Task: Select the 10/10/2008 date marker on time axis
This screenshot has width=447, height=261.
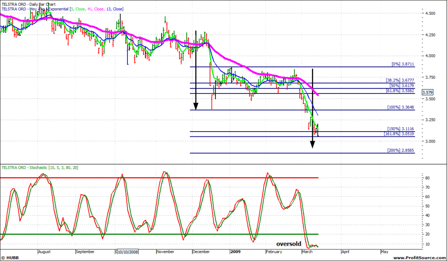Action: pyautogui.click(x=128, y=252)
